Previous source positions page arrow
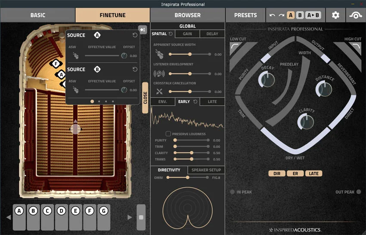This screenshot has width=366, height=235. coord(9,217)
